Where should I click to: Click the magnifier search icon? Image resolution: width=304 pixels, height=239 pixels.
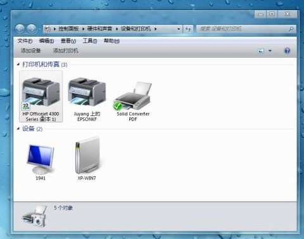coord(291,29)
